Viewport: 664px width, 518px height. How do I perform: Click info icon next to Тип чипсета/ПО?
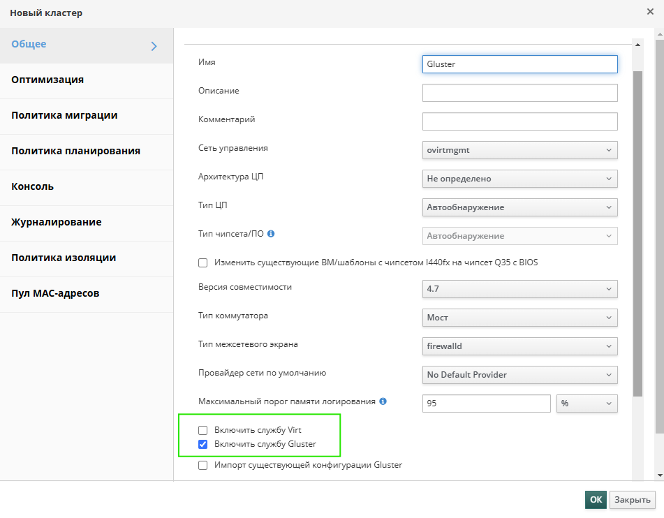click(x=271, y=234)
